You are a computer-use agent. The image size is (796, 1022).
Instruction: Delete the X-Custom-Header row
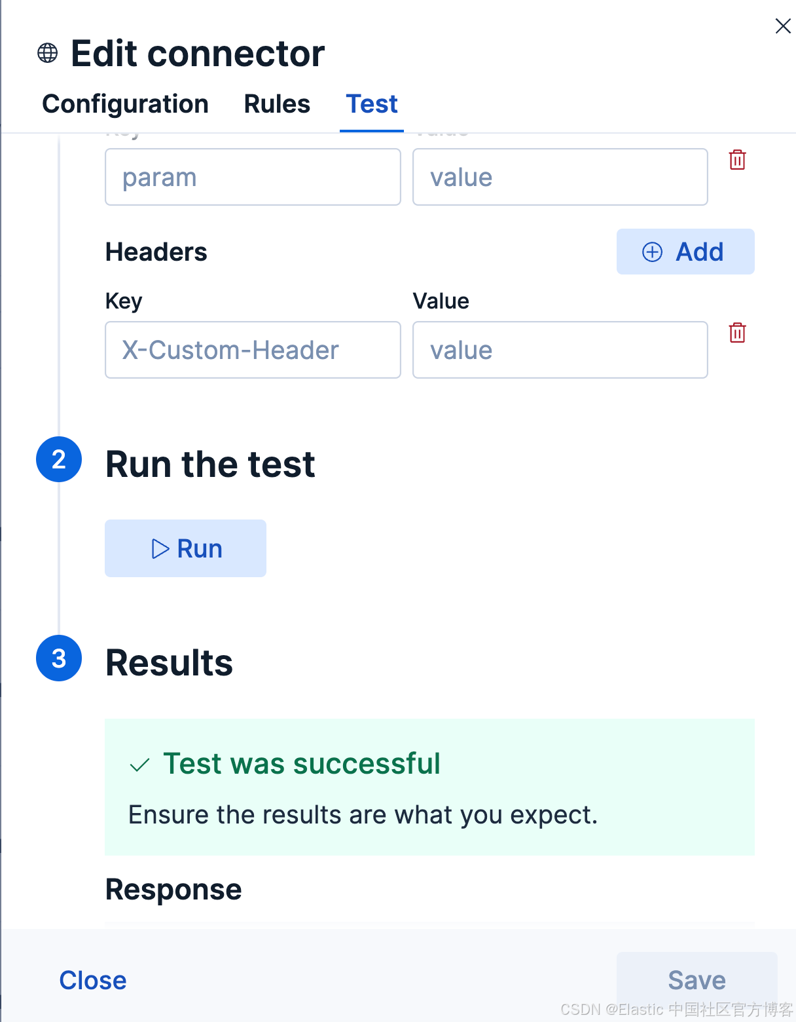coord(737,333)
